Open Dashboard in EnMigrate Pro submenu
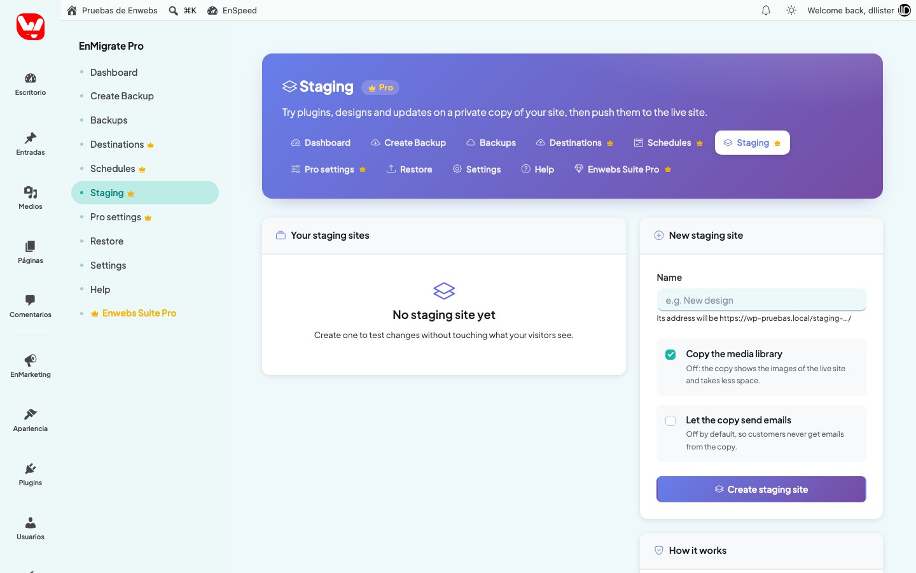 [114, 73]
